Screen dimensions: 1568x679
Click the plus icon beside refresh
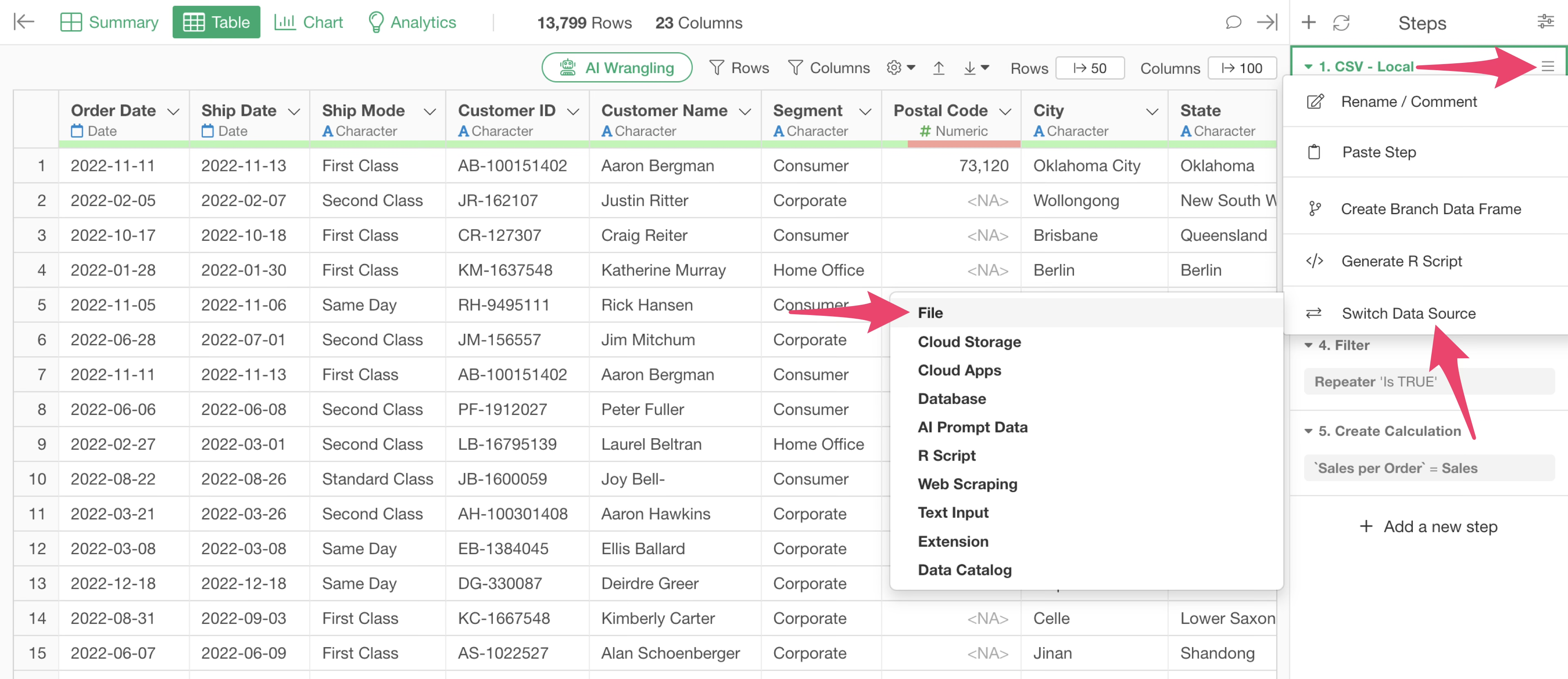(1308, 22)
